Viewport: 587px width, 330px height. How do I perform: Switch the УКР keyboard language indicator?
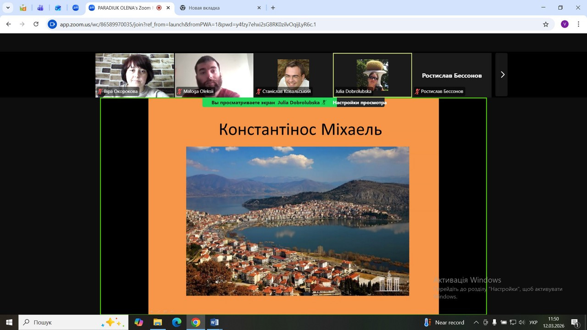[x=533, y=322]
